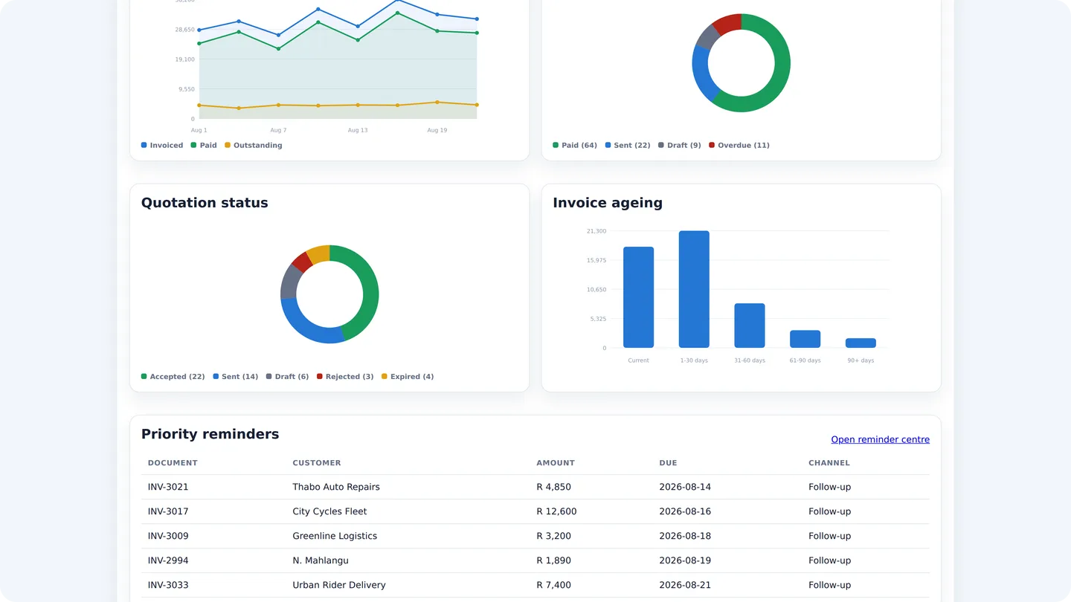1071x602 pixels.
Task: Click the red Overdue (11) legend swatch
Action: (712, 146)
